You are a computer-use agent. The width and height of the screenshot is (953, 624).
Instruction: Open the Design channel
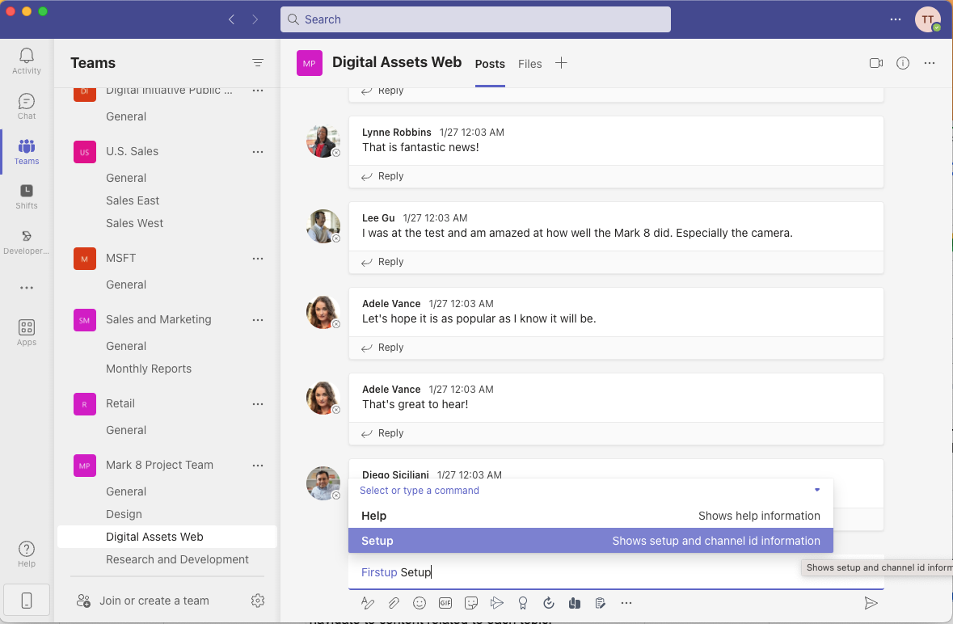(x=124, y=514)
